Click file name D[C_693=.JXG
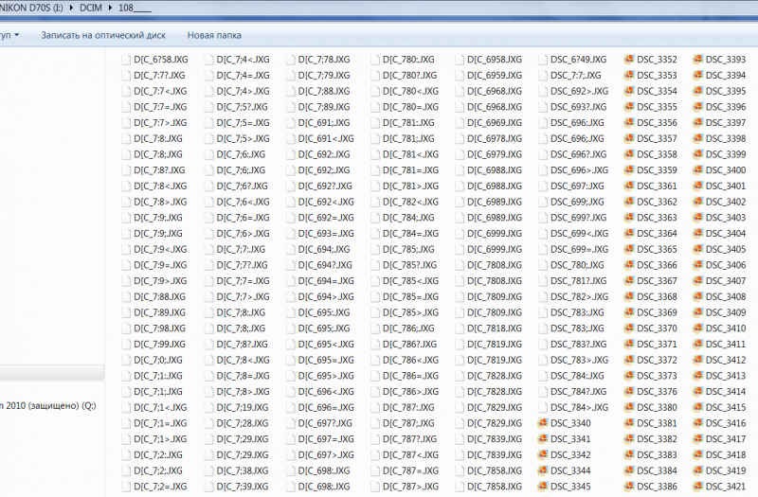 pos(326,234)
